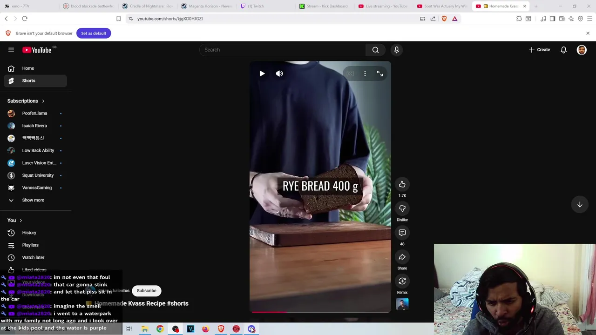This screenshot has height=335, width=596.
Task: Open History in the sidebar
Action: click(x=35, y=233)
